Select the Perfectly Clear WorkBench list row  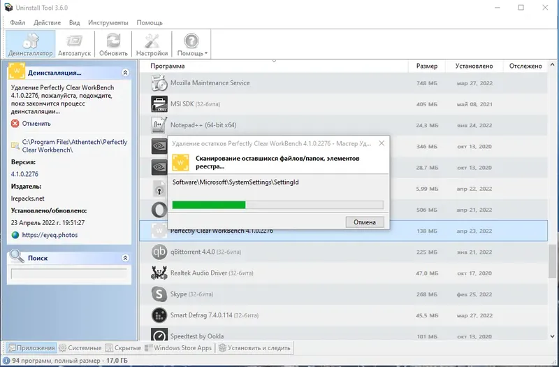pos(343,231)
